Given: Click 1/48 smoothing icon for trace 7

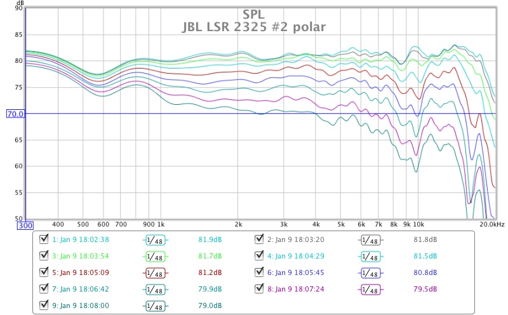Looking at the screenshot, I should click(x=156, y=290).
